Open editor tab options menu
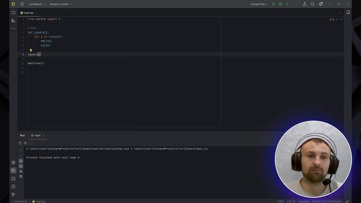The height and width of the screenshot is (203, 361). pyautogui.click(x=340, y=12)
